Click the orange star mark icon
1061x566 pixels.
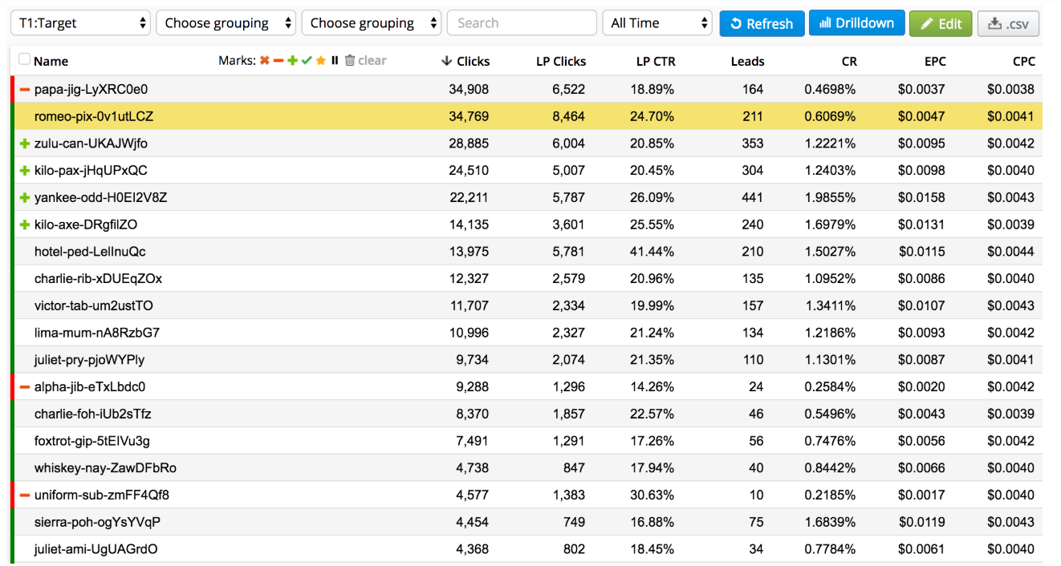pos(321,61)
